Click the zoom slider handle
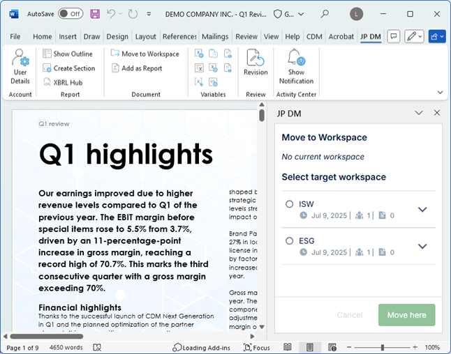The image size is (451, 354). pyautogui.click(x=383, y=348)
